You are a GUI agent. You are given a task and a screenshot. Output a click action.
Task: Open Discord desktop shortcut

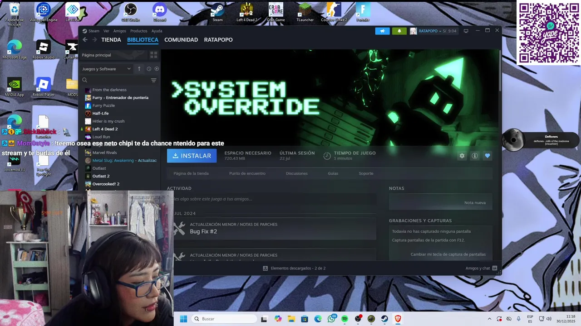click(x=160, y=12)
